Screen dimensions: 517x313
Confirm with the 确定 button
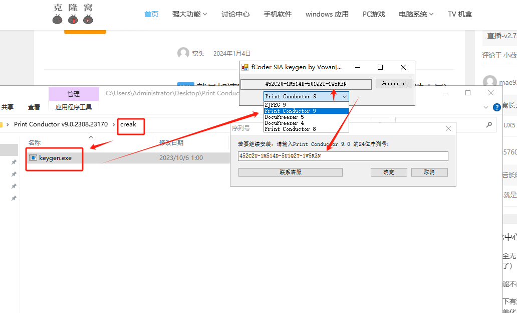point(389,172)
